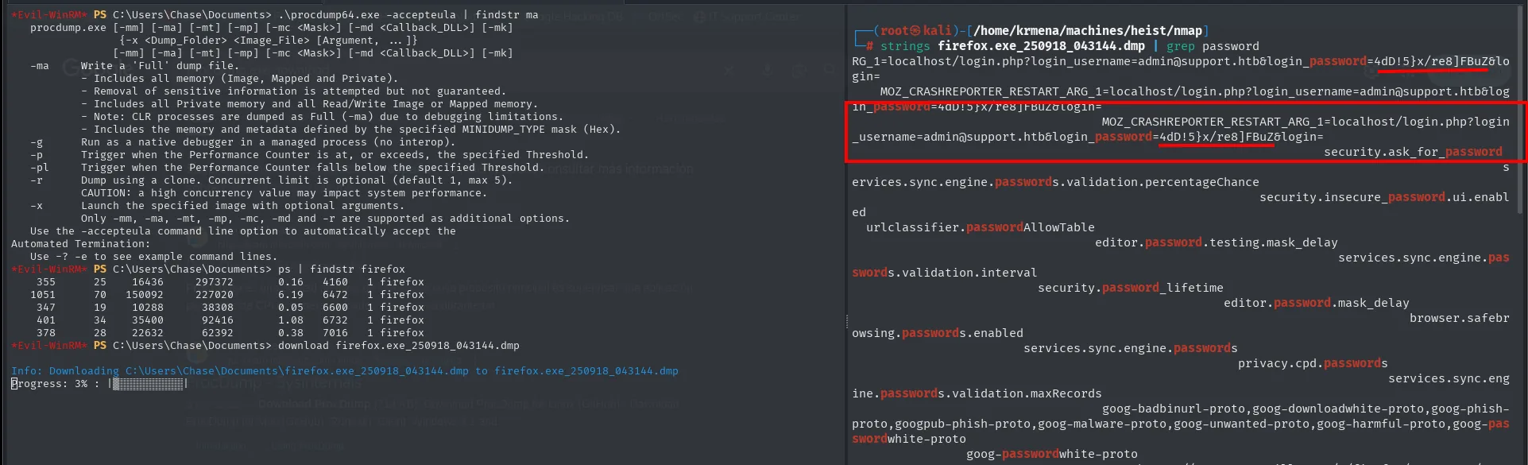This screenshot has width=1528, height=465.
Task: Click 'security.ask_for_password' in grep output
Action: pyautogui.click(x=1413, y=152)
